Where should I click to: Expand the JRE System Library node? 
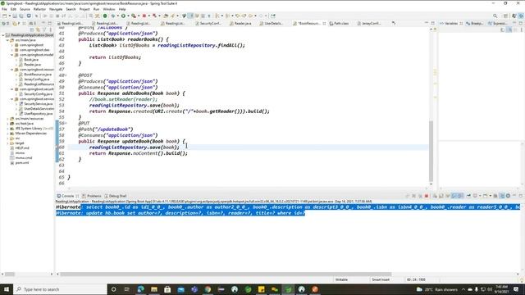(7, 129)
